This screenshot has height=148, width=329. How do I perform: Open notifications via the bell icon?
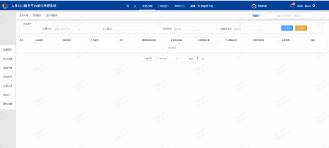point(292,6)
